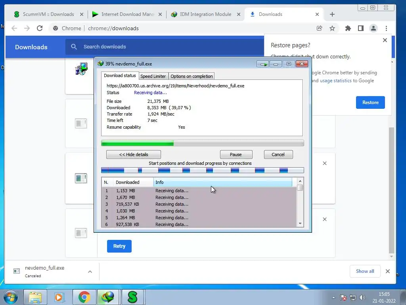Open the Chrome extensions puzzle icon
The height and width of the screenshot is (305, 406).
pyautogui.click(x=348, y=28)
